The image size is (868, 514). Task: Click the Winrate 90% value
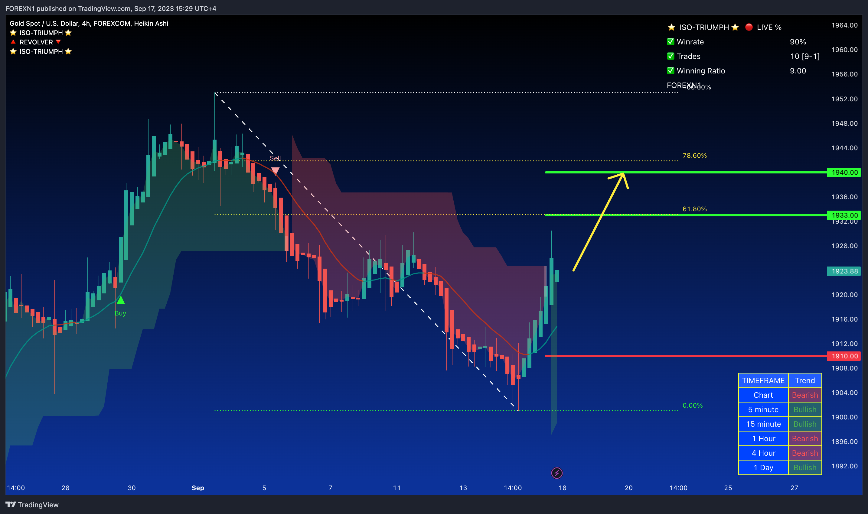(798, 42)
